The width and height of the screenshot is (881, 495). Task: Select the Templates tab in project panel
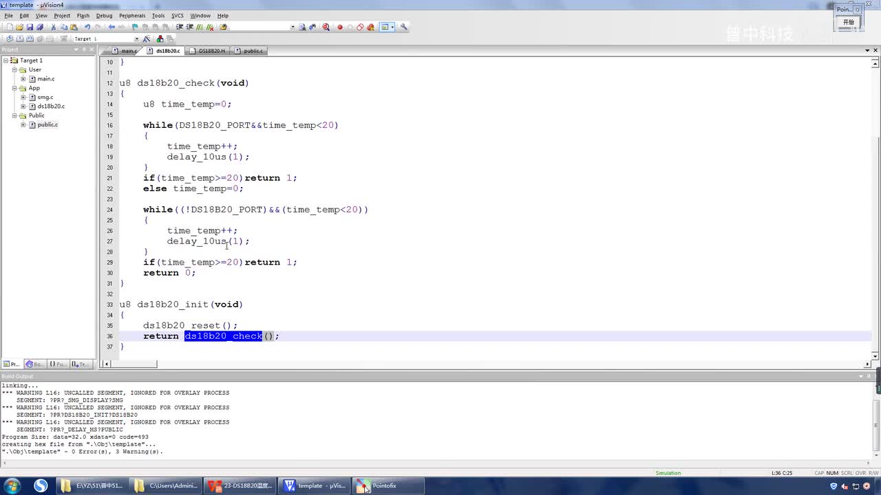tap(81, 364)
